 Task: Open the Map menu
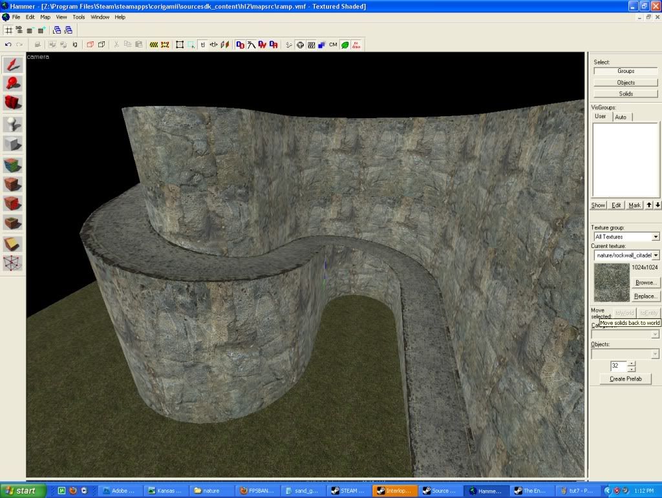coord(45,17)
